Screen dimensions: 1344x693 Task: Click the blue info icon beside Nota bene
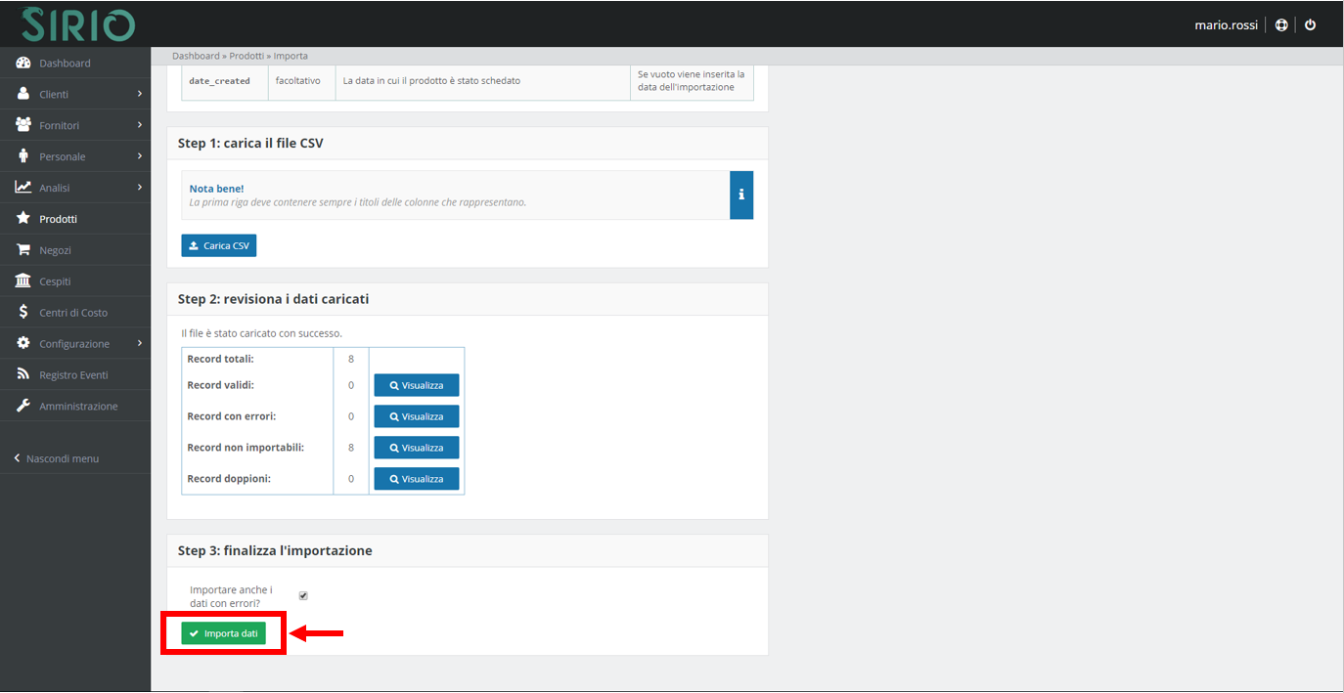741,195
